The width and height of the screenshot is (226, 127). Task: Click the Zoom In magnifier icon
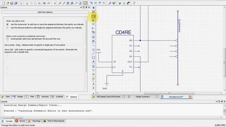tap(60, 3)
